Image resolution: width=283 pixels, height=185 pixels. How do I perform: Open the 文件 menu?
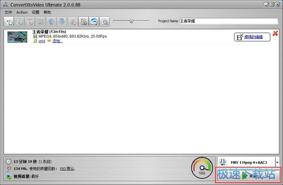tap(8, 12)
